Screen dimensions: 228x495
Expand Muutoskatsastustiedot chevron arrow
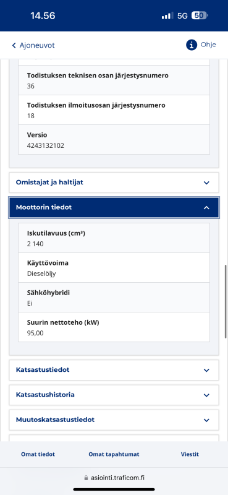point(206,420)
